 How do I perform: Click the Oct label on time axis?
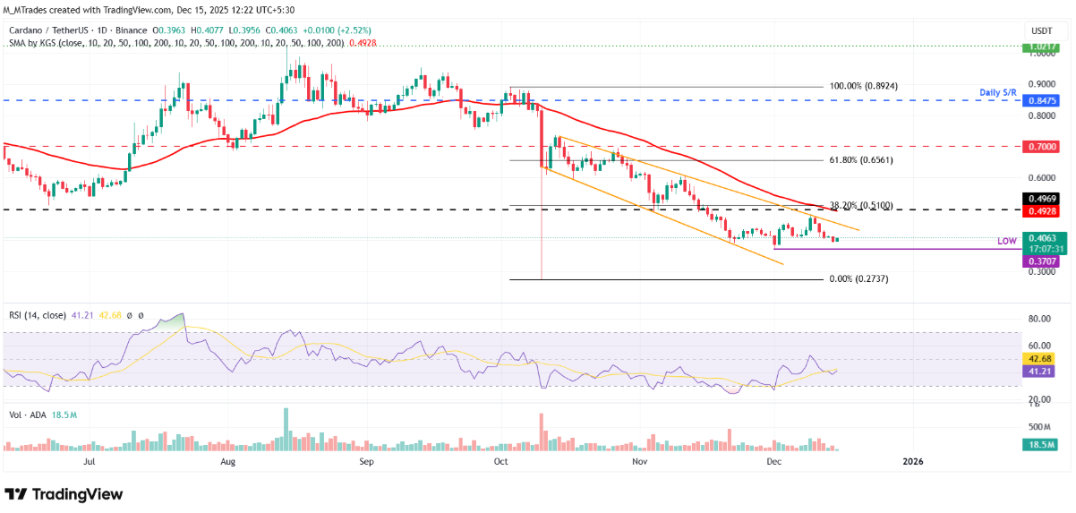coord(501,461)
